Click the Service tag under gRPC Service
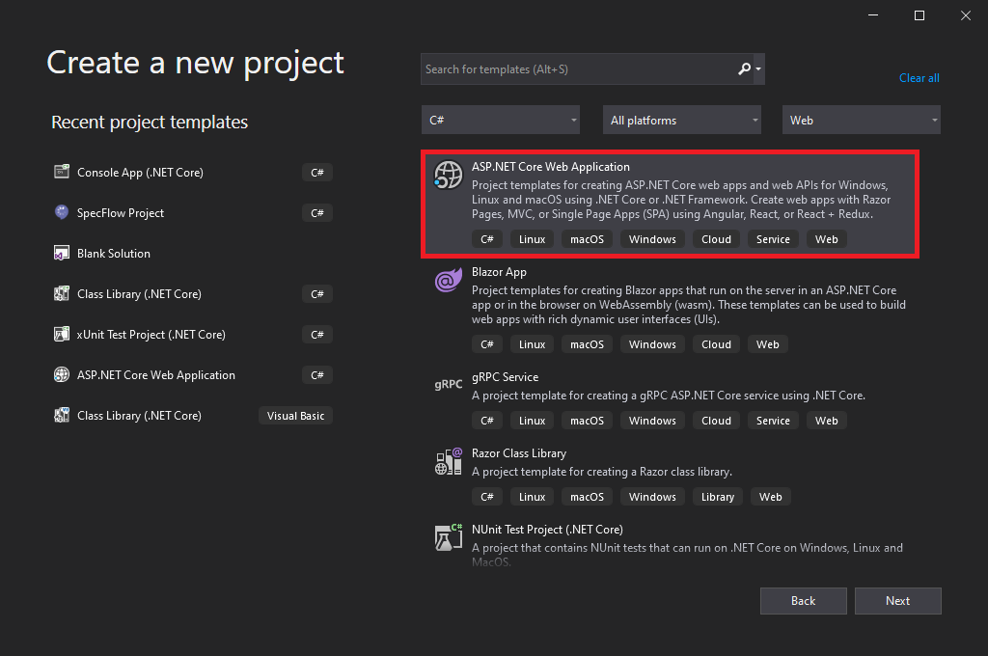This screenshot has width=988, height=656. [x=773, y=421]
